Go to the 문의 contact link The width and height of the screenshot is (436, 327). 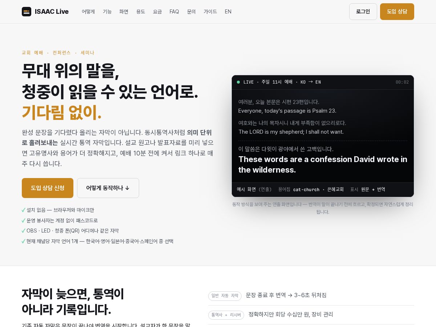[x=191, y=12]
